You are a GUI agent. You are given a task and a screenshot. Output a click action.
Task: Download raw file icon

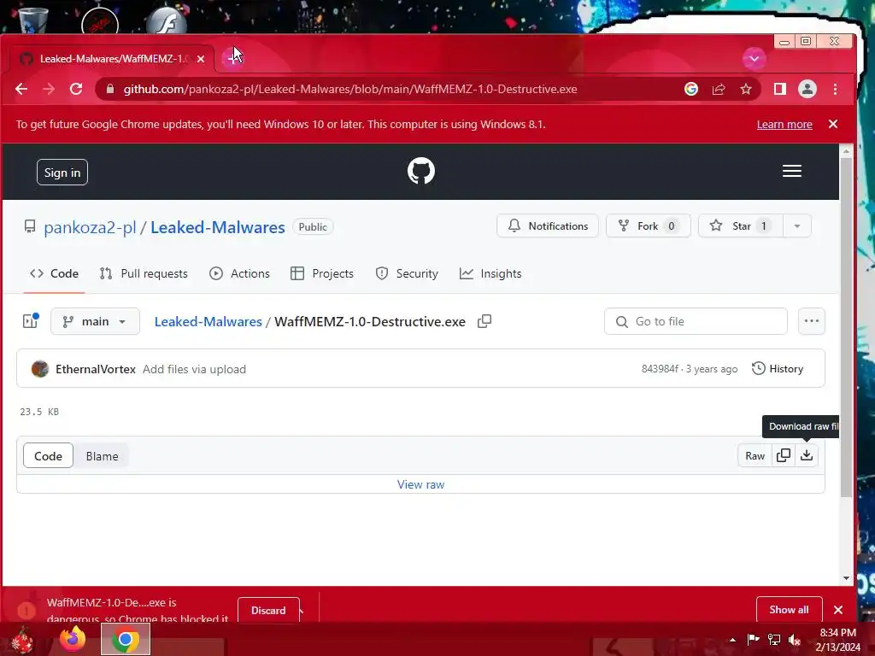point(807,456)
